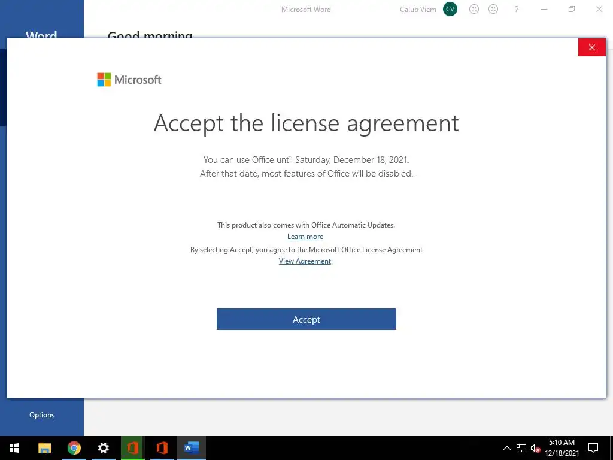Open muted volume tray icon
The width and height of the screenshot is (613, 460).
[535, 448]
